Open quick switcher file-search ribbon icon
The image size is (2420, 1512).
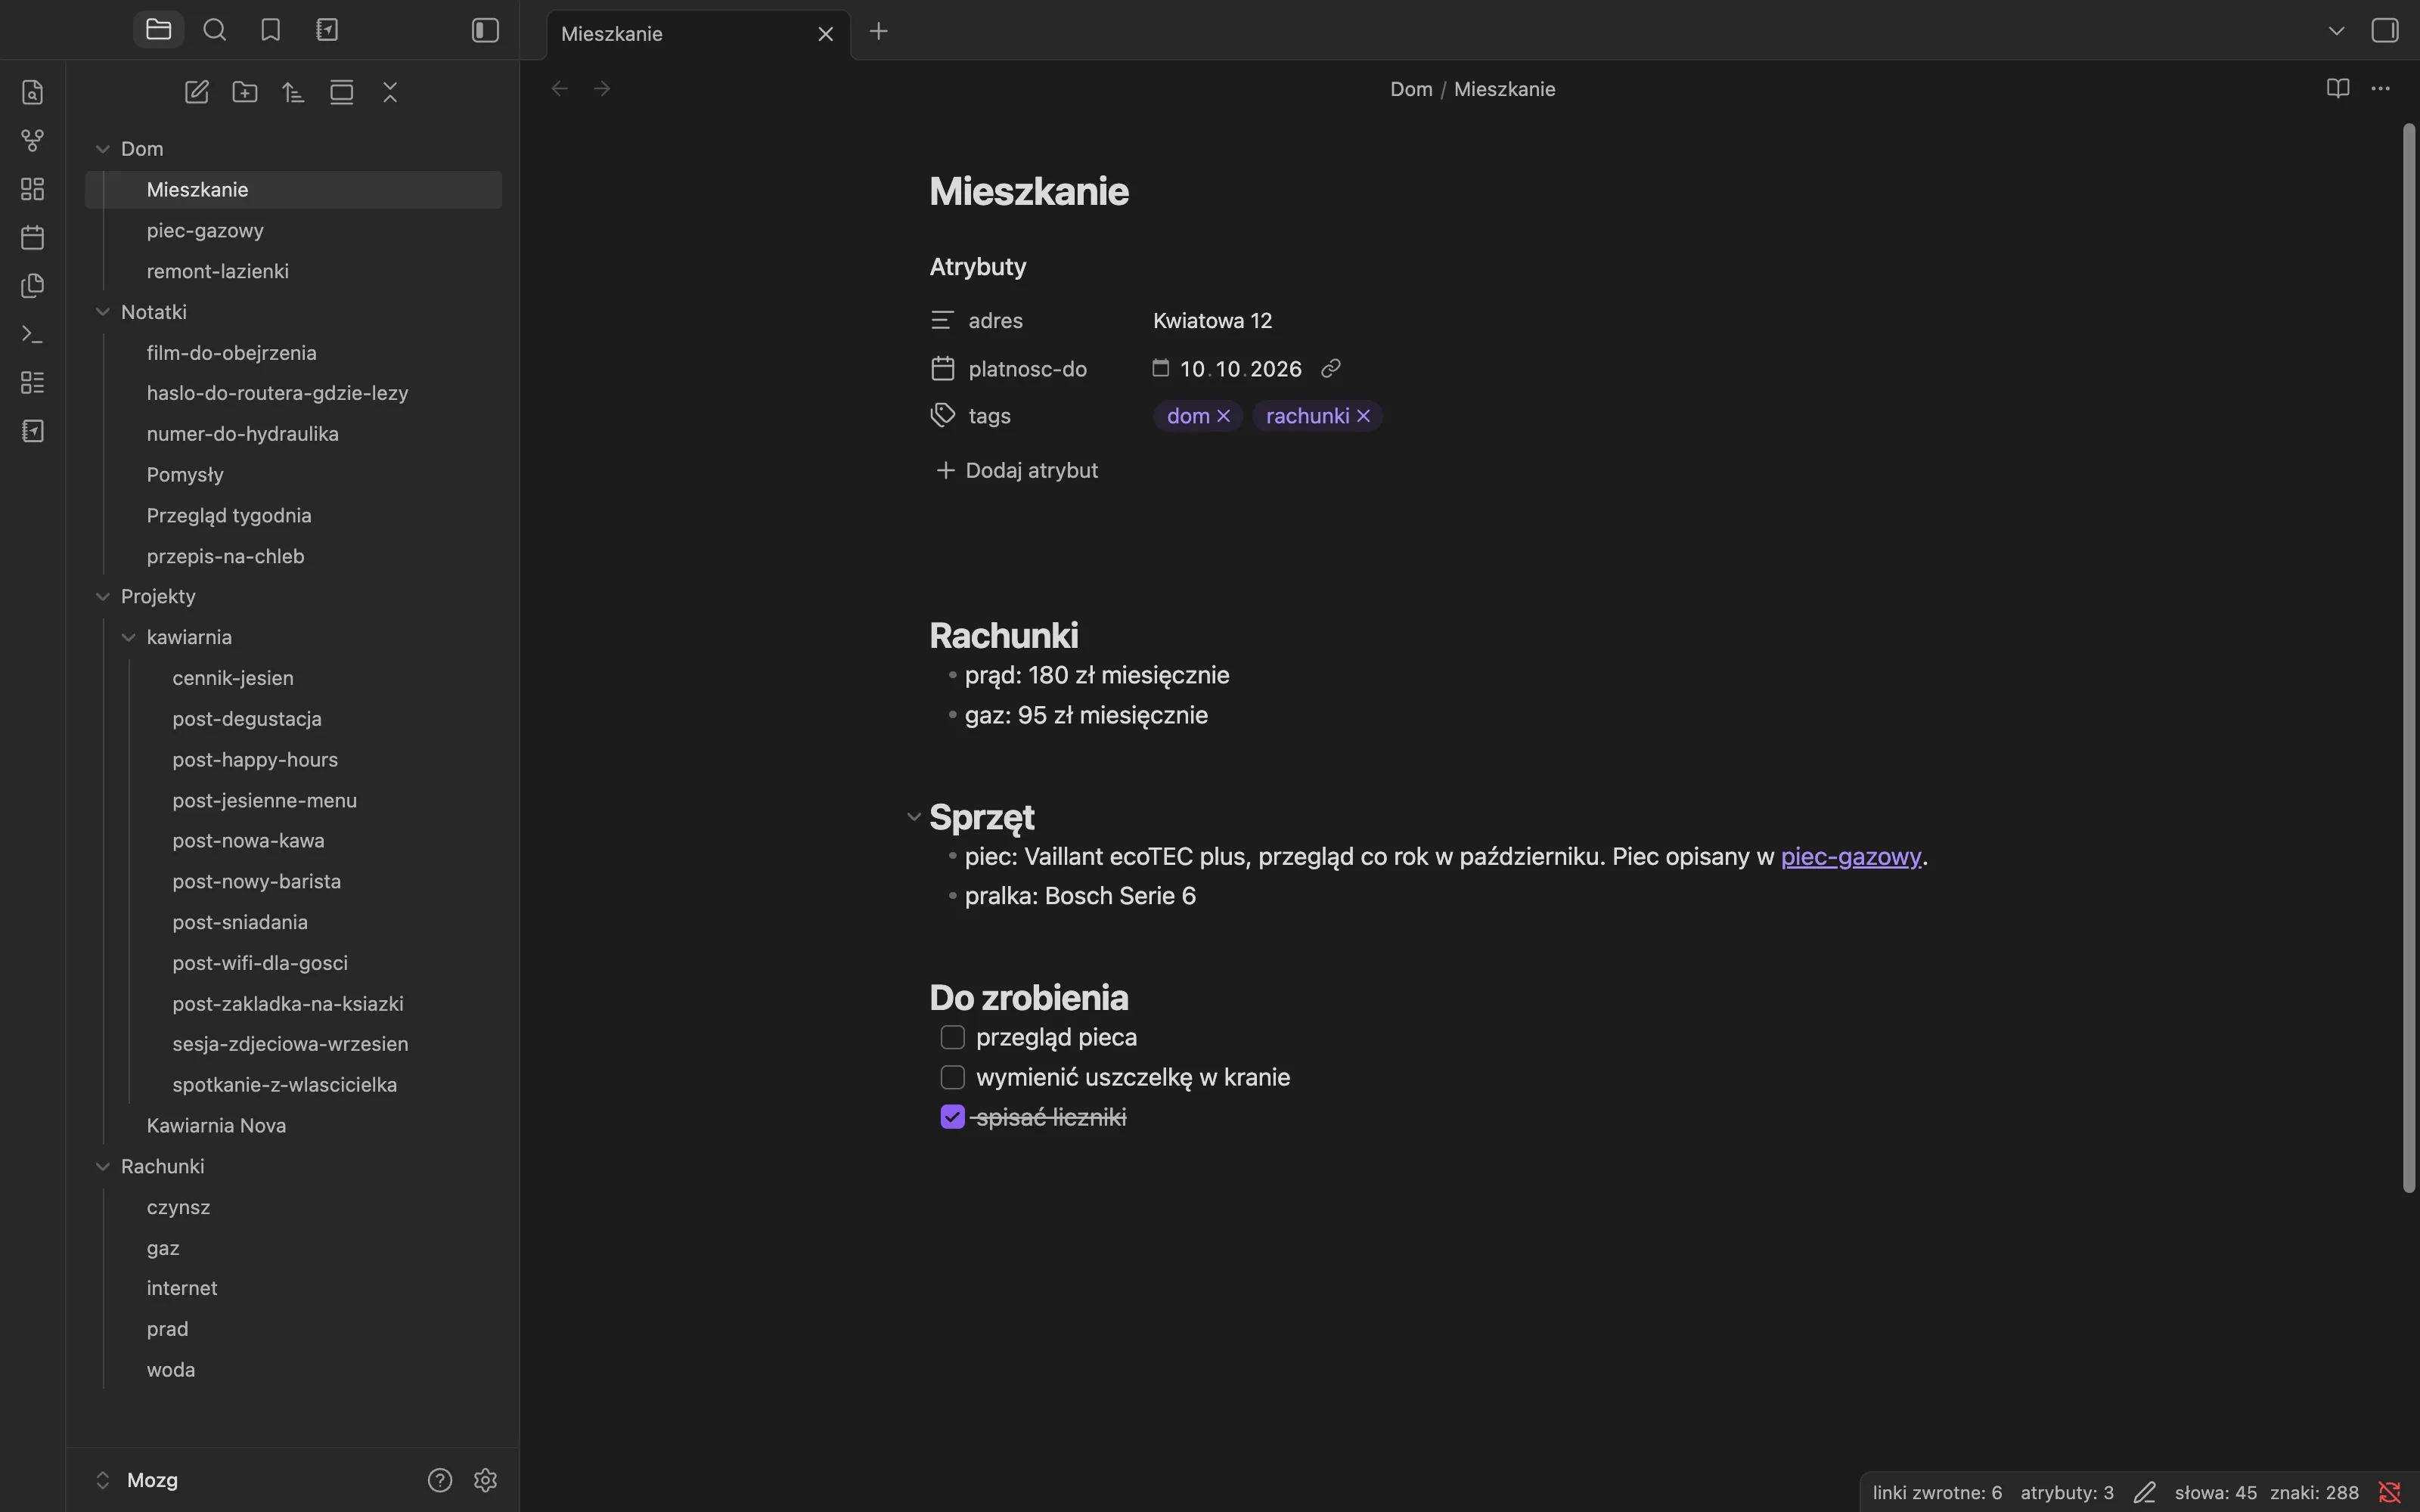33,92
